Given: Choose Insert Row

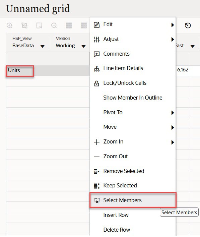Looking at the screenshot, I should [x=133, y=215].
